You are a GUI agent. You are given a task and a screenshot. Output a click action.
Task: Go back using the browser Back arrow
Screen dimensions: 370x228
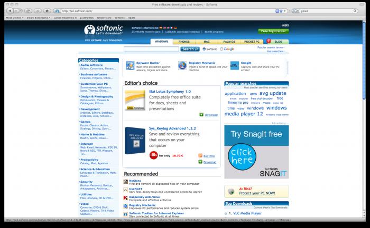pos(10,11)
